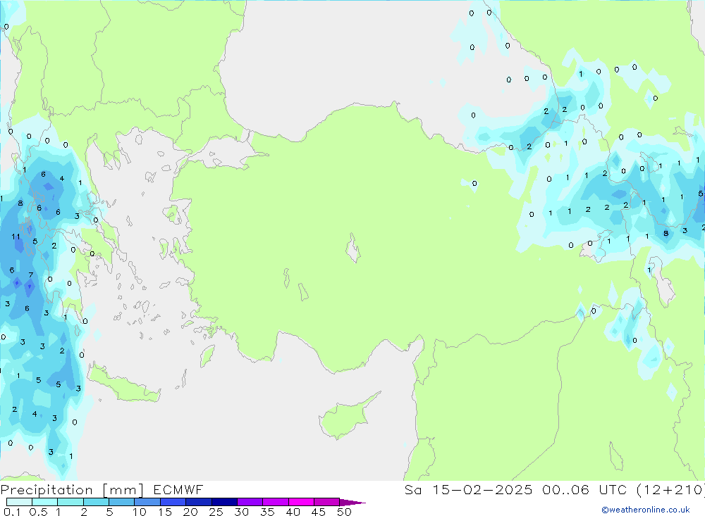Click the "25" legend scale label
The height and width of the screenshot is (516, 705).
[216, 512]
